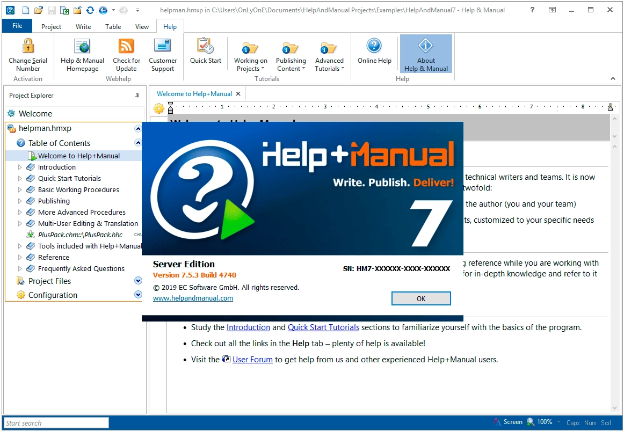
Task: Open back-history dropdown arrow in title bar
Action: (113, 10)
